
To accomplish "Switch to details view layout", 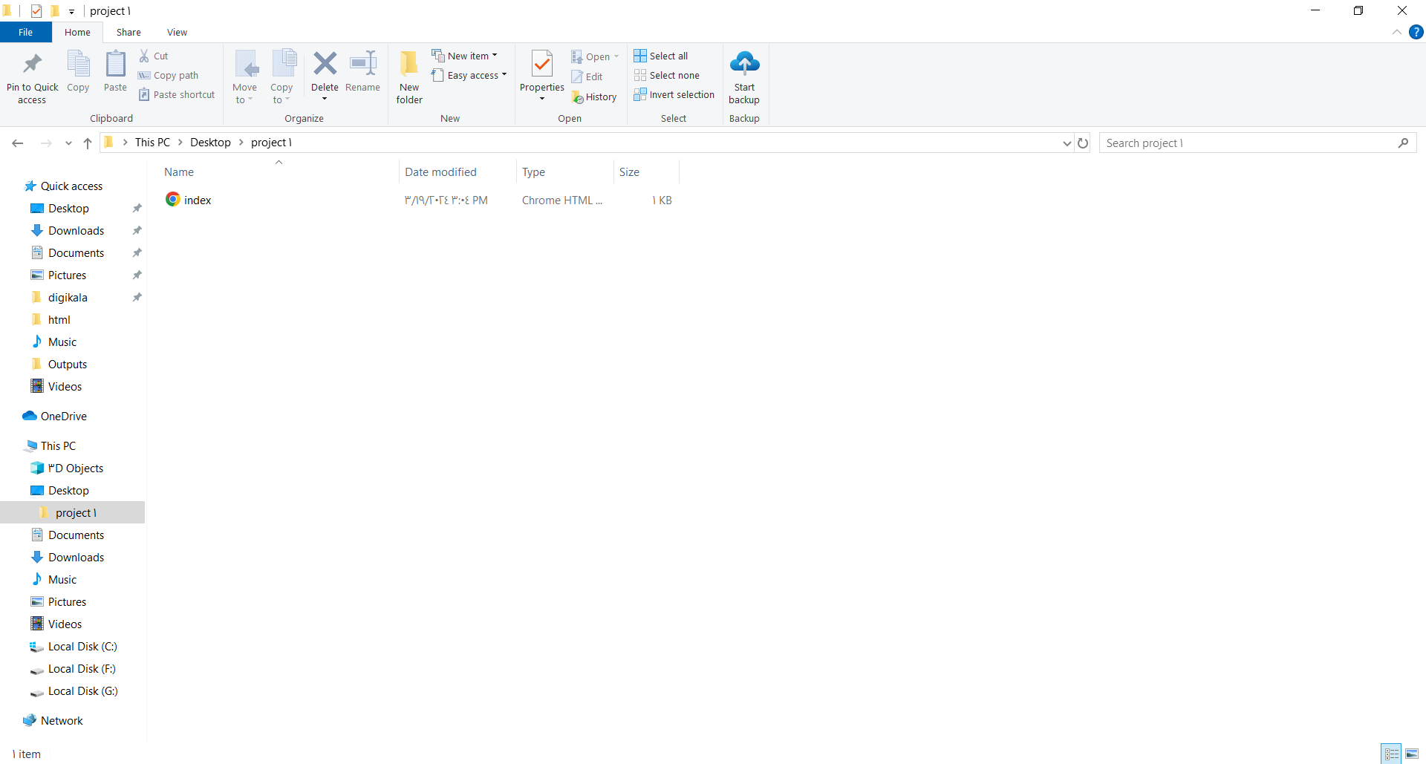I will pyautogui.click(x=1392, y=754).
